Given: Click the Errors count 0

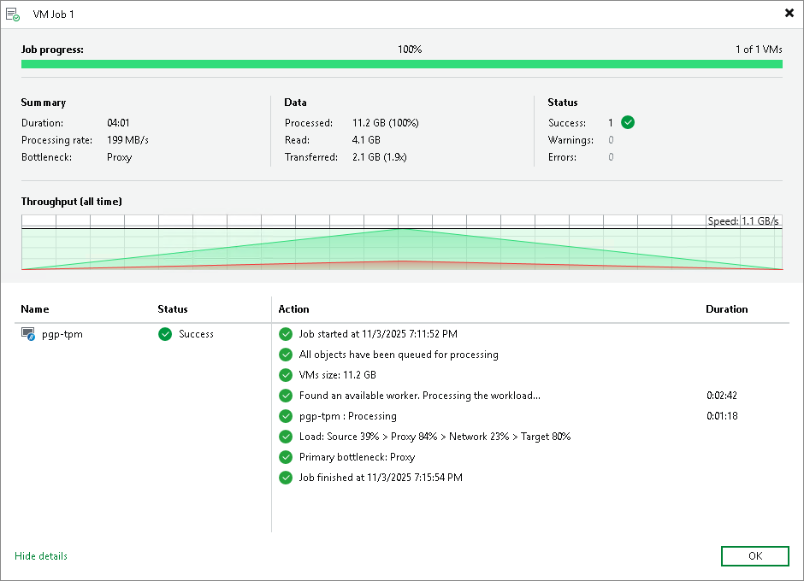Looking at the screenshot, I should [x=611, y=157].
